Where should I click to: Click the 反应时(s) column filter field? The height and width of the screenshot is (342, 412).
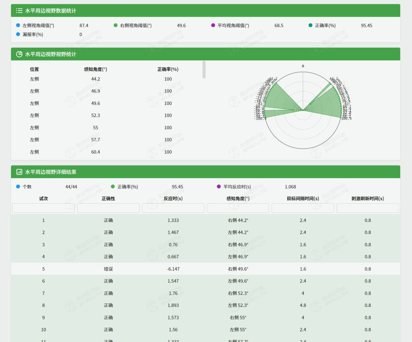173,208
